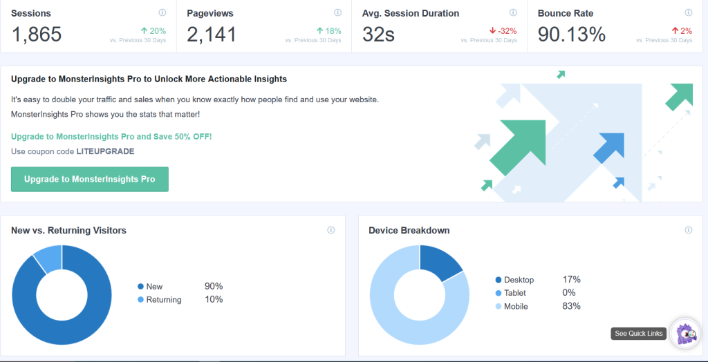Click the 32s session duration value
The height and width of the screenshot is (362, 708).
pos(378,35)
